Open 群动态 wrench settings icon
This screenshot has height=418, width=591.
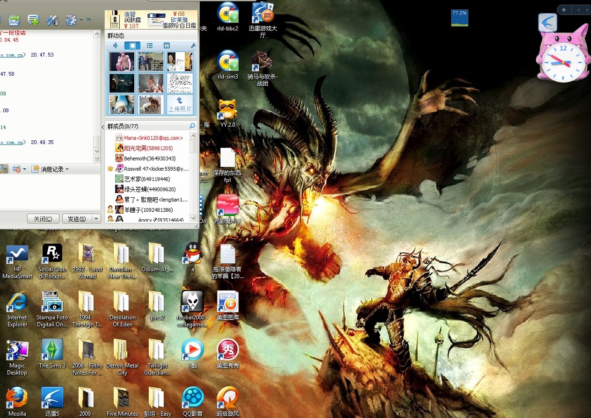point(193,45)
